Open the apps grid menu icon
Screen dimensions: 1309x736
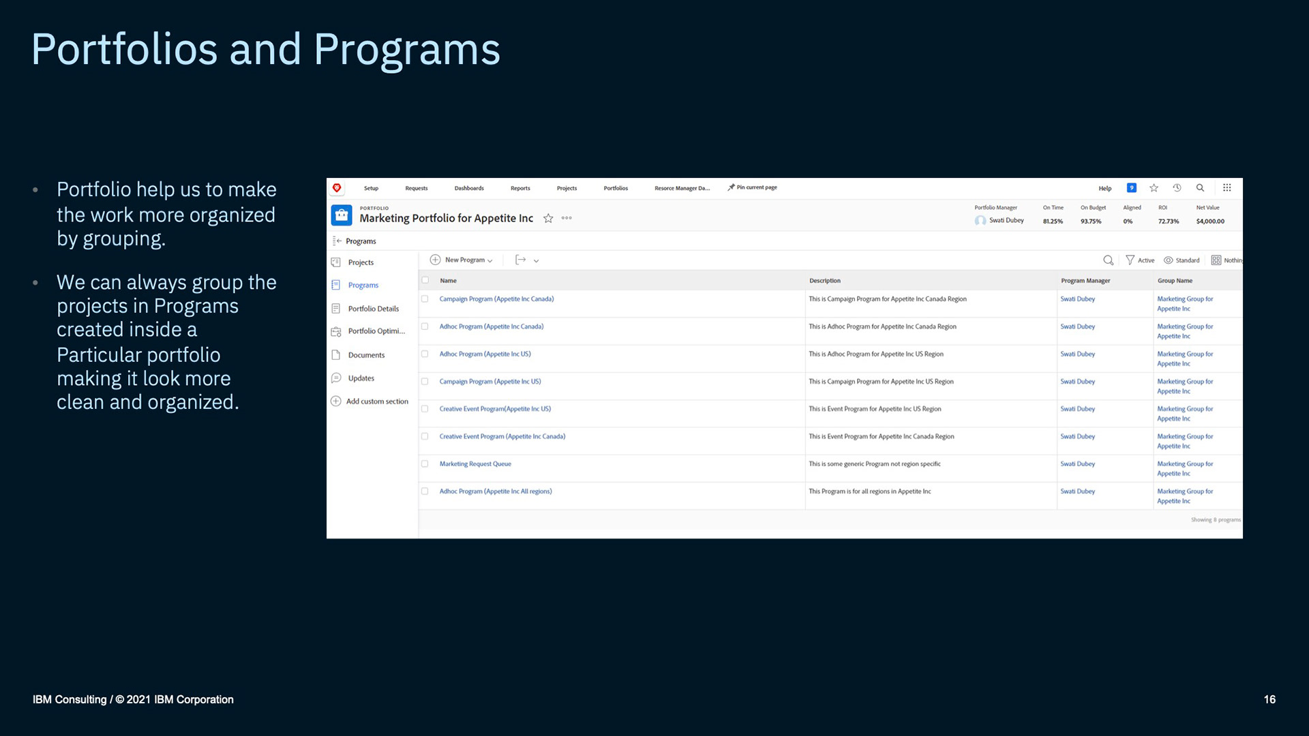(x=1227, y=188)
